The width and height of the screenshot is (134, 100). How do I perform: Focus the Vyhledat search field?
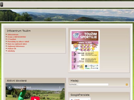[89, 84]
